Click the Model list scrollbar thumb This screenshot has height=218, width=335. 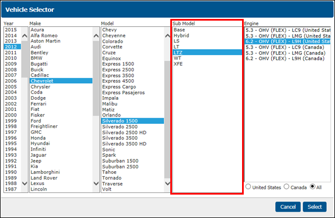click(x=167, y=119)
